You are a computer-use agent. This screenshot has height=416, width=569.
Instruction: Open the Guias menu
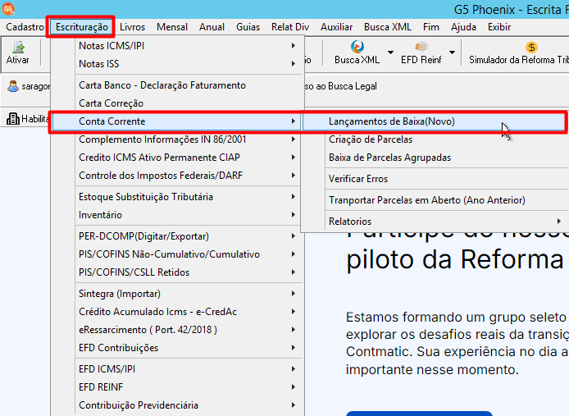click(x=248, y=27)
